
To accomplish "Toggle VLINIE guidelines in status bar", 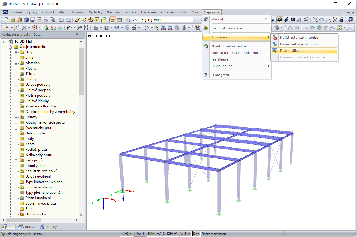I will (x=185, y=234).
